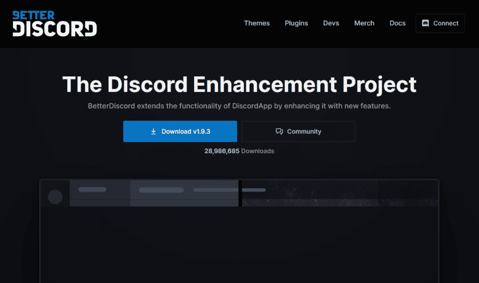Open the Community button
The image size is (479, 283).
click(x=298, y=131)
